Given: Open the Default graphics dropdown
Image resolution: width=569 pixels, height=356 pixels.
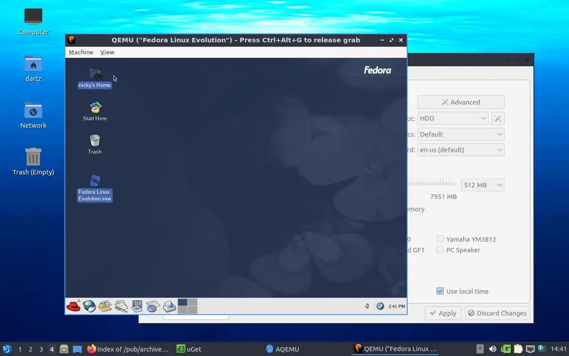Looking at the screenshot, I should click(461, 134).
